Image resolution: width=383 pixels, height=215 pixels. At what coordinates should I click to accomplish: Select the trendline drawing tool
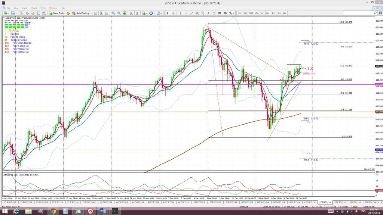coord(192,13)
